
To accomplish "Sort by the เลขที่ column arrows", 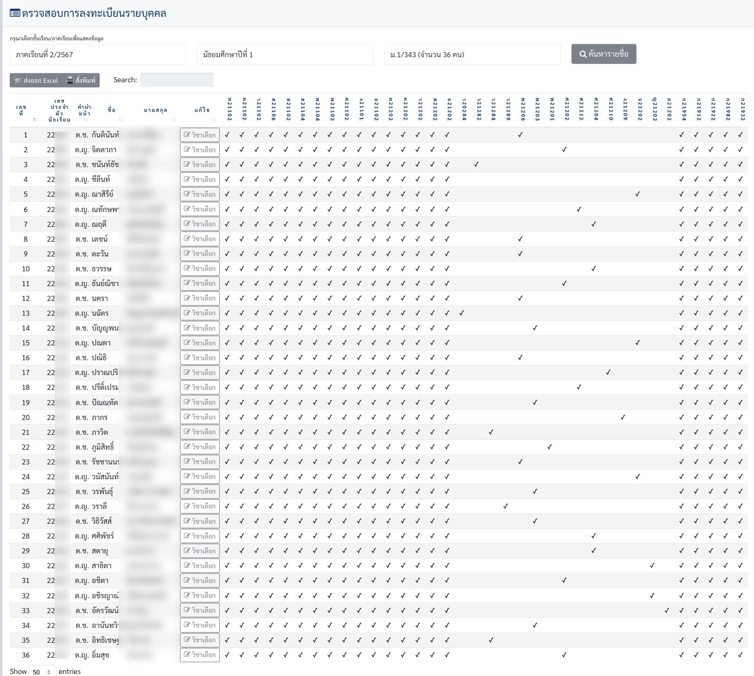I will click(35, 120).
